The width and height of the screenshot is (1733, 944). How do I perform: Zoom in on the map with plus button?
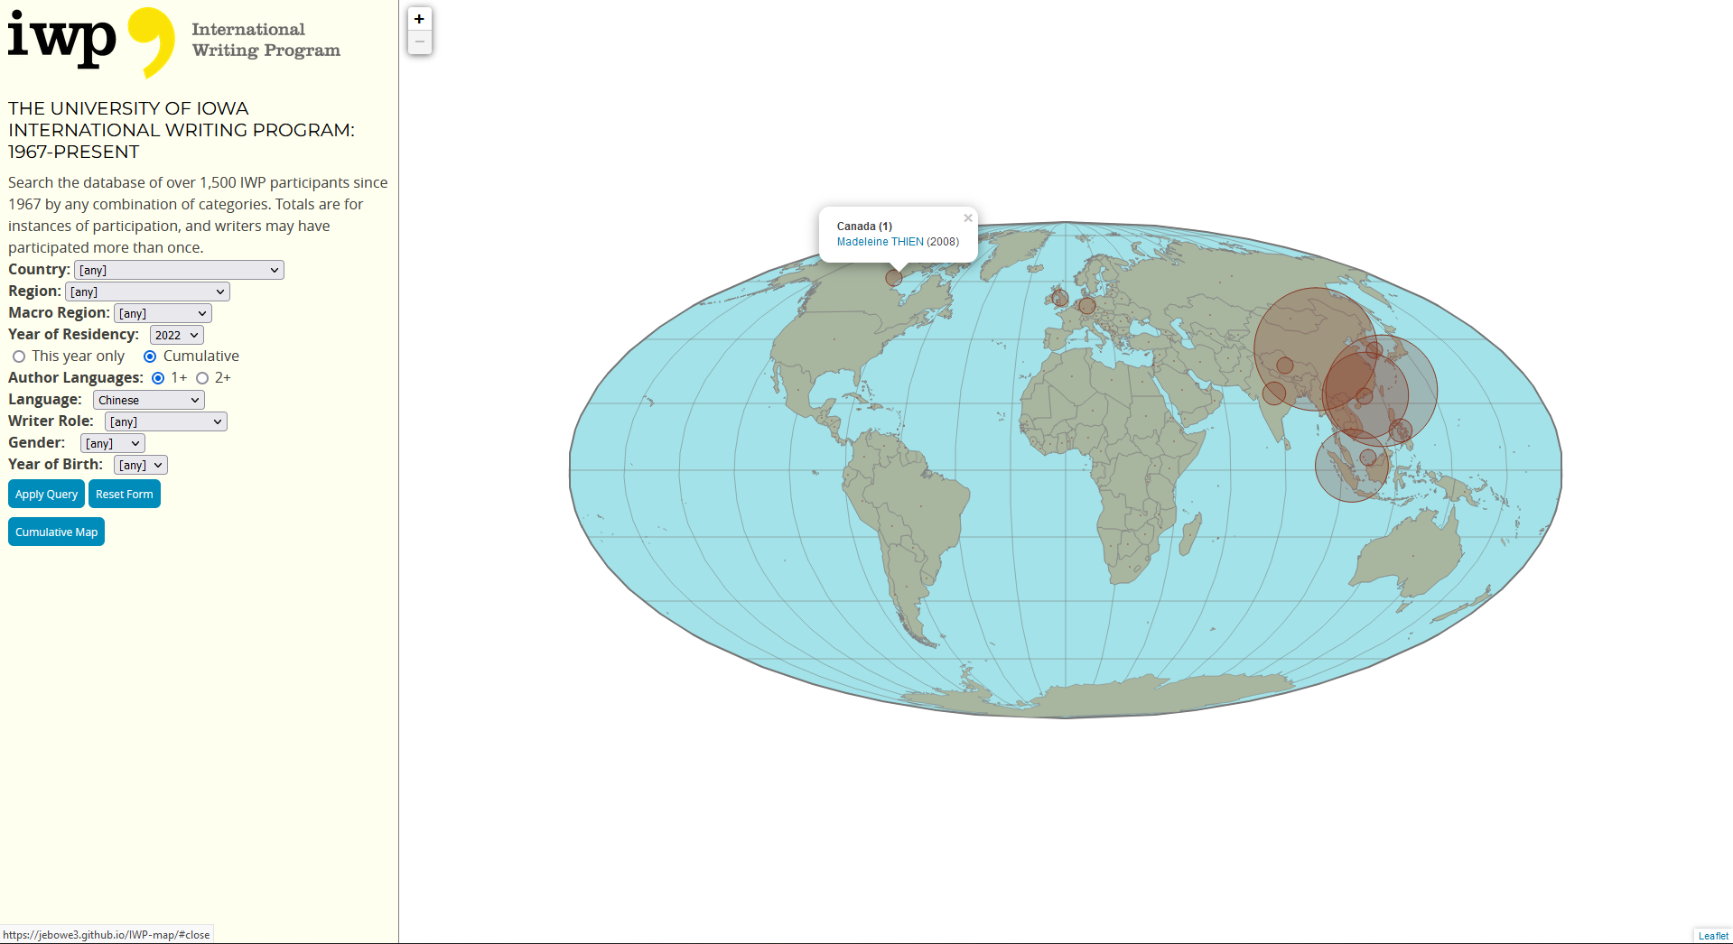tap(419, 19)
